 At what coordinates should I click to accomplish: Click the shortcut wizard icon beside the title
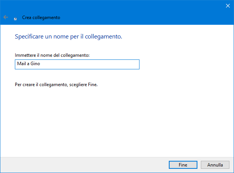[15, 18]
